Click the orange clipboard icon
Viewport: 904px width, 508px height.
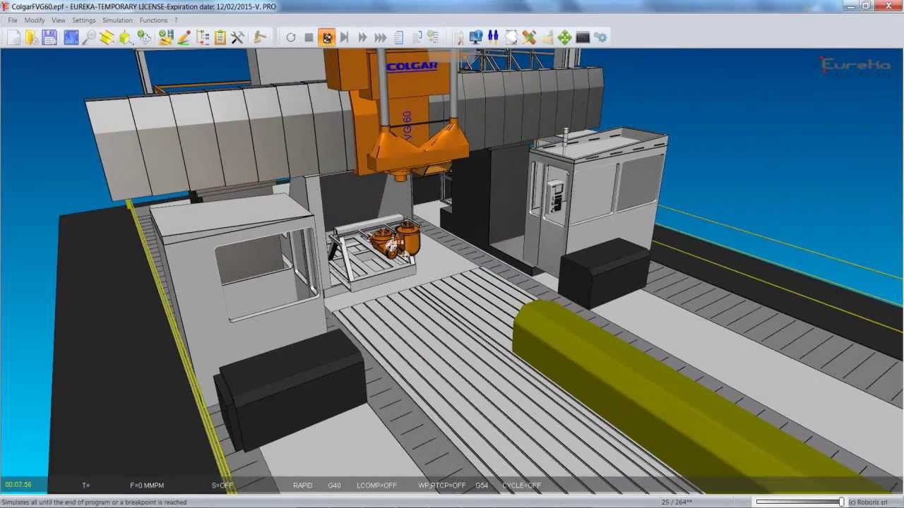point(220,37)
